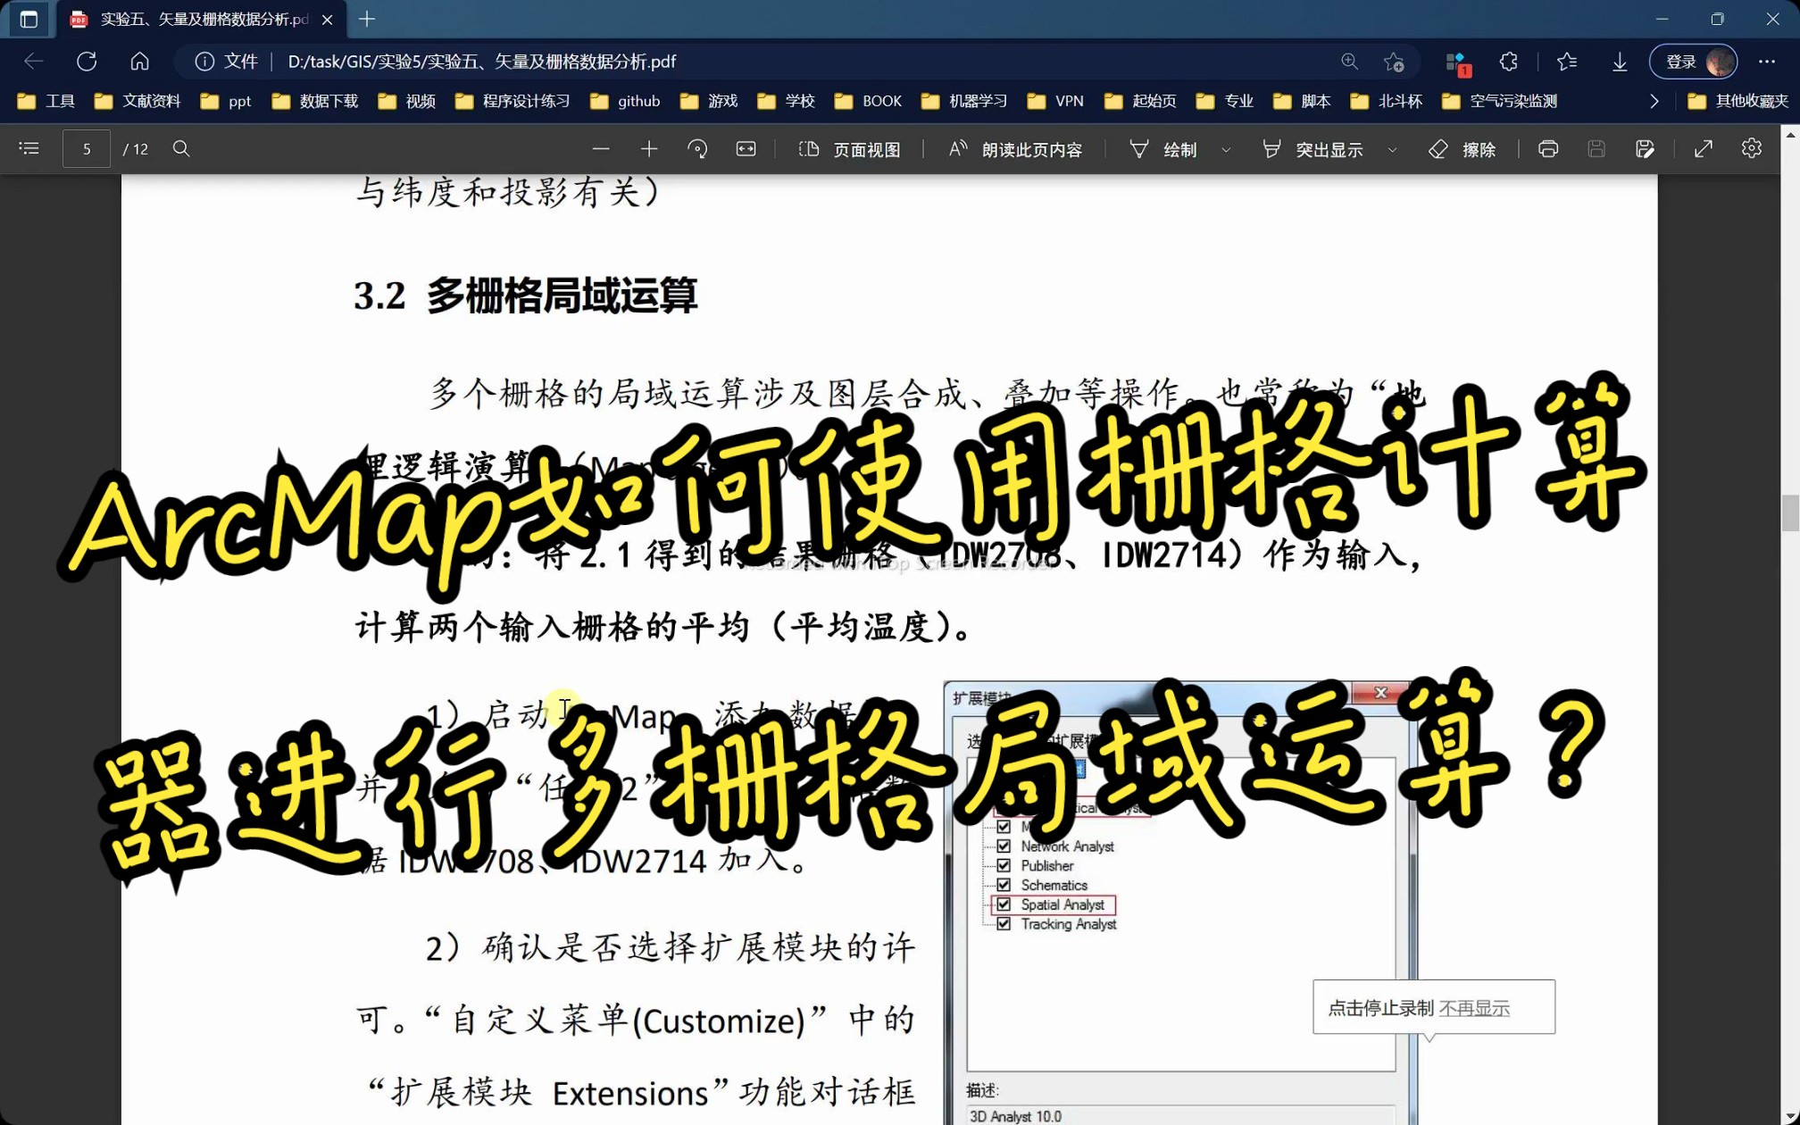1800x1125 pixels.
Task: Click the PDF search magnifier icon
Action: [181, 149]
